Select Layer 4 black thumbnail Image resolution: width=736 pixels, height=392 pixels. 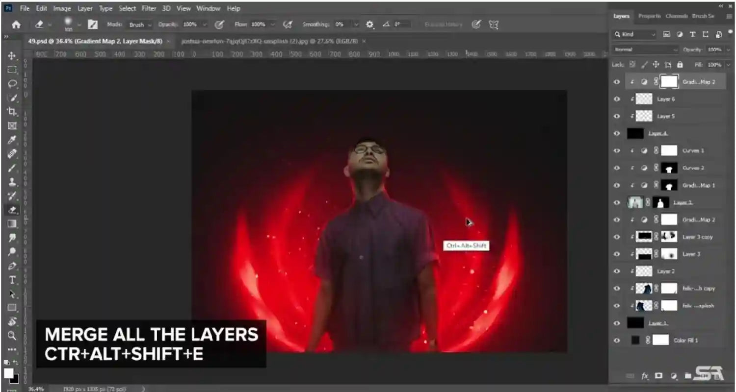pyautogui.click(x=635, y=133)
